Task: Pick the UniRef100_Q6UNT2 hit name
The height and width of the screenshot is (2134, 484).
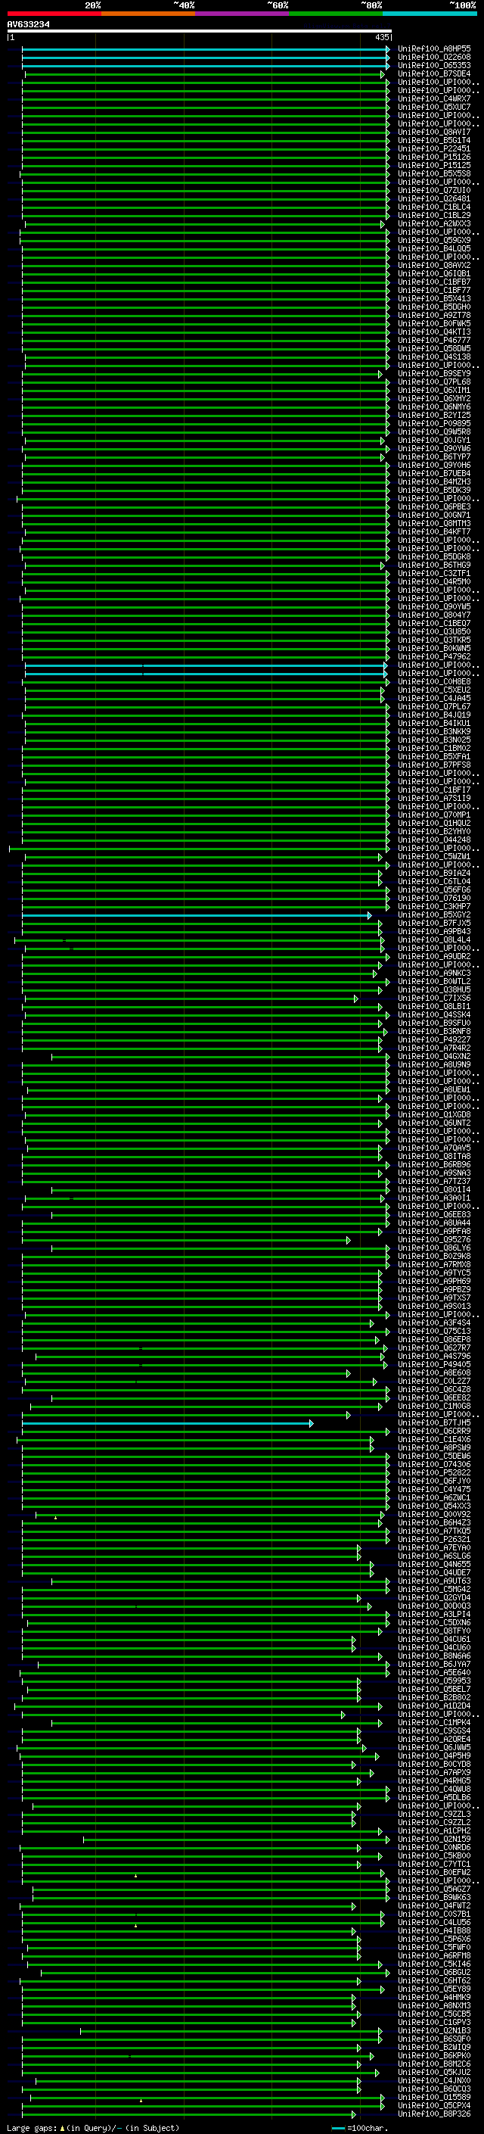Action: [433, 1123]
